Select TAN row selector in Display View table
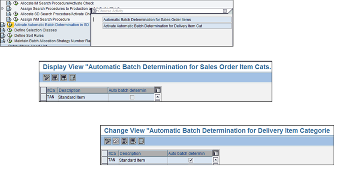This screenshot has width=342, height=172. point(43,97)
